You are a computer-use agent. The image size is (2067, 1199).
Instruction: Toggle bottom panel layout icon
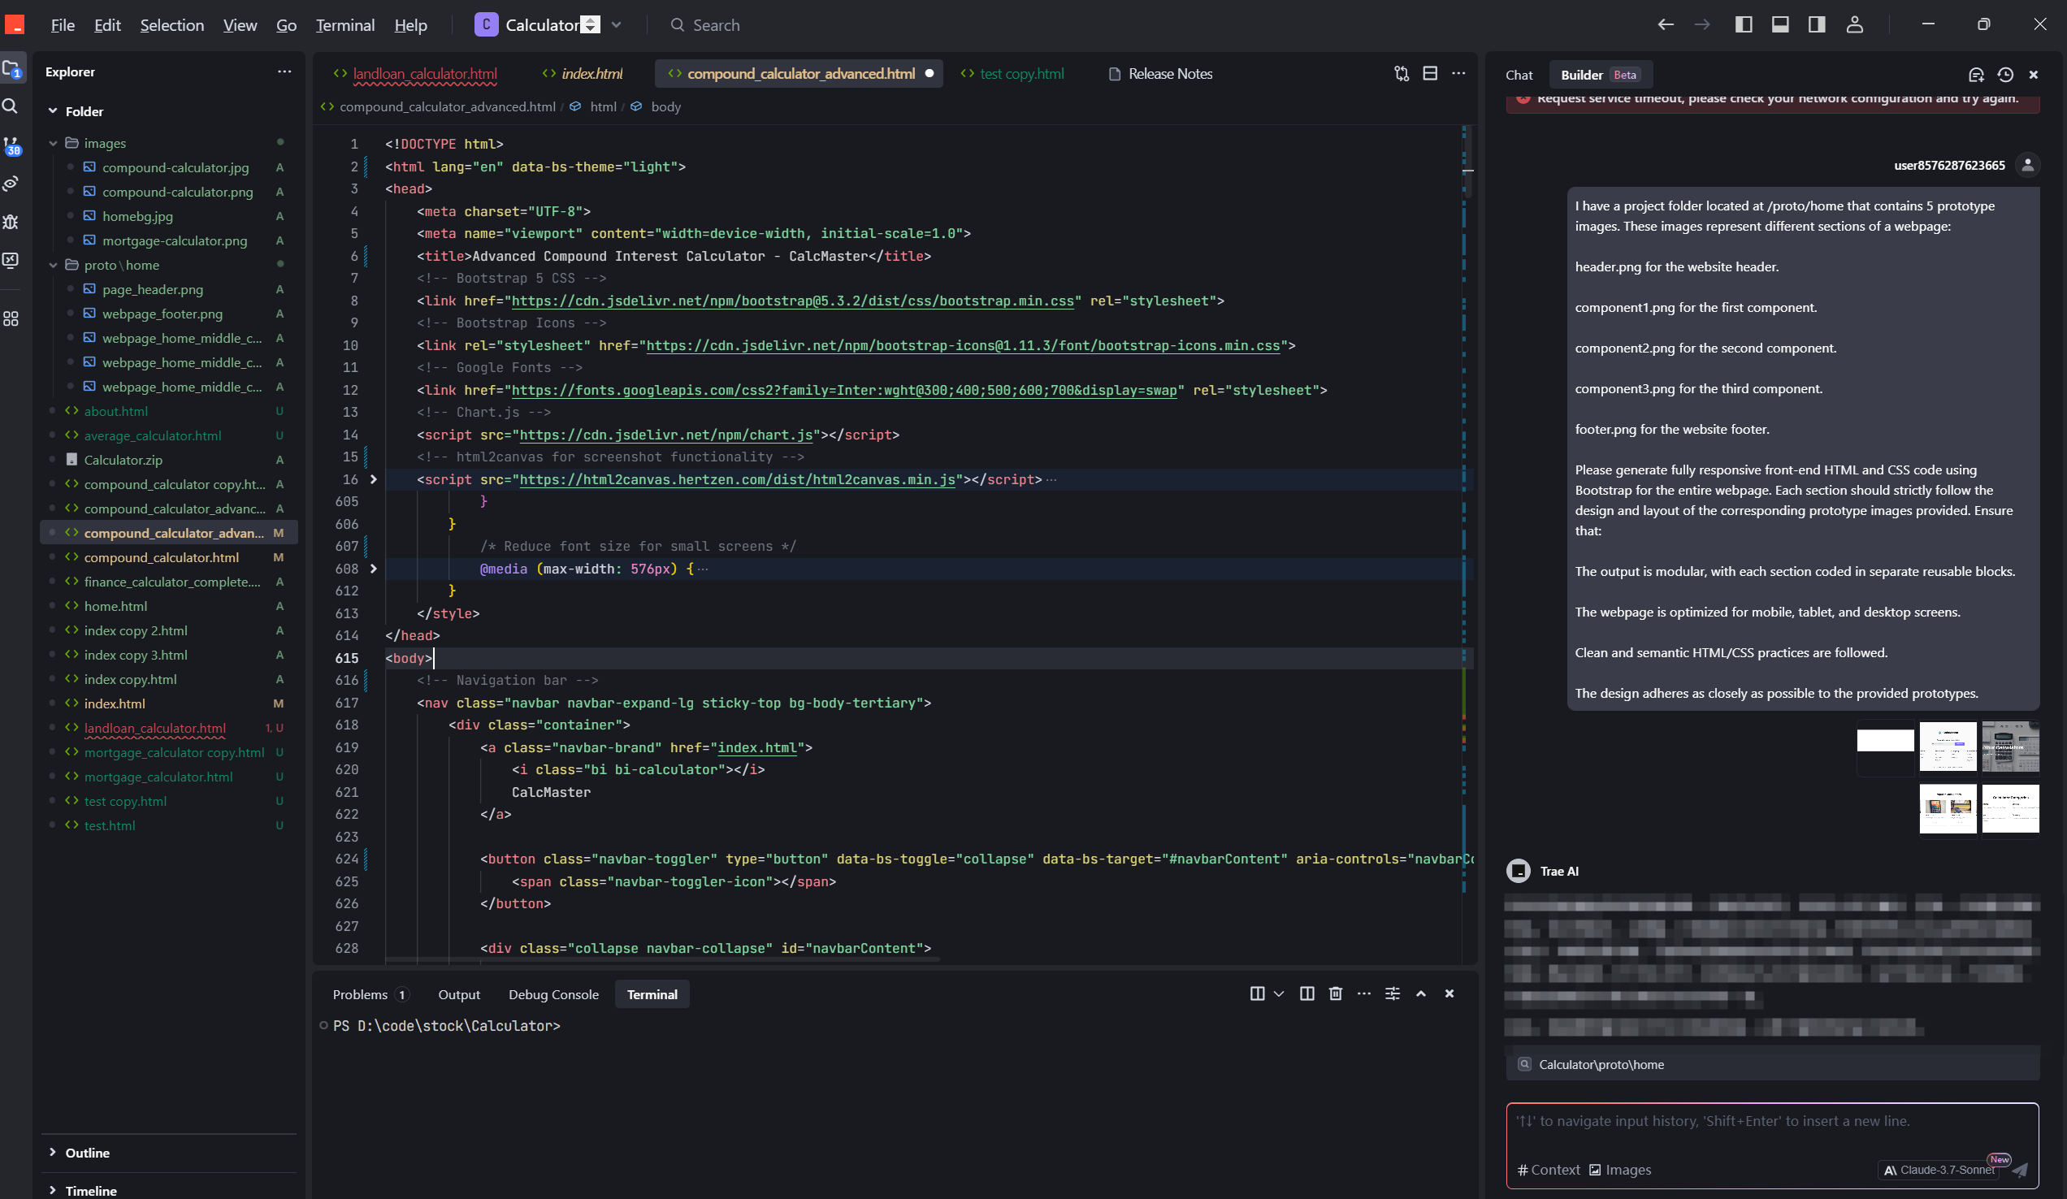(1780, 24)
